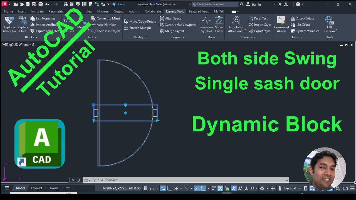Image resolution: width=356 pixels, height=200 pixels.
Task: Click the System Variables tool
Action: coord(305,31)
